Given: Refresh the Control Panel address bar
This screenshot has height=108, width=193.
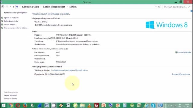Looking at the screenshot, I should coord(159,7).
